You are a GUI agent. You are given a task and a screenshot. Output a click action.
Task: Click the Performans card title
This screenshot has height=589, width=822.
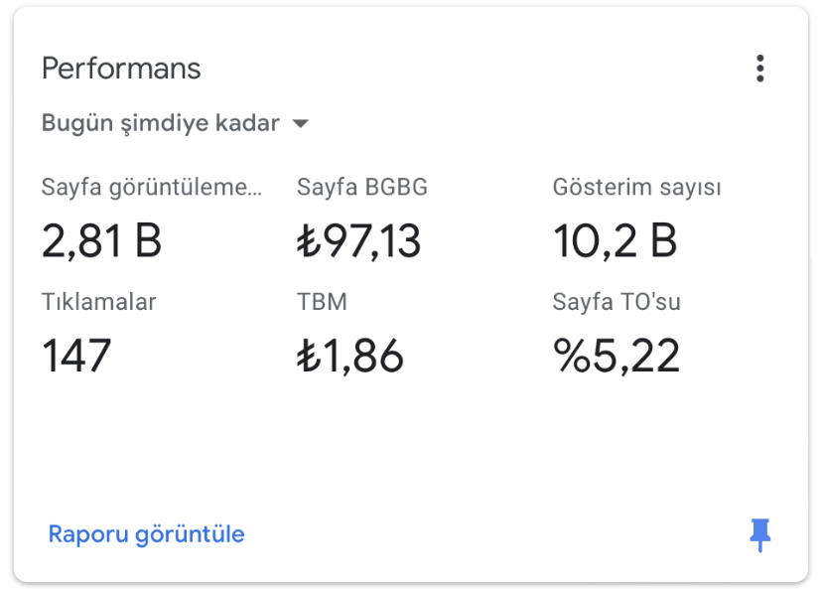[x=121, y=69]
